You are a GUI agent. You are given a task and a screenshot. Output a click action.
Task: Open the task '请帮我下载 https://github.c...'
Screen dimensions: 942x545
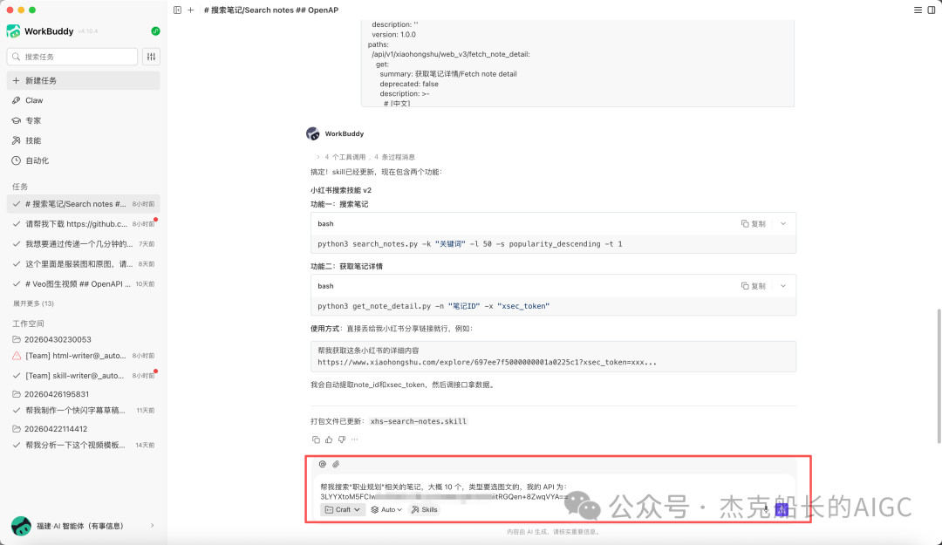tap(84, 224)
